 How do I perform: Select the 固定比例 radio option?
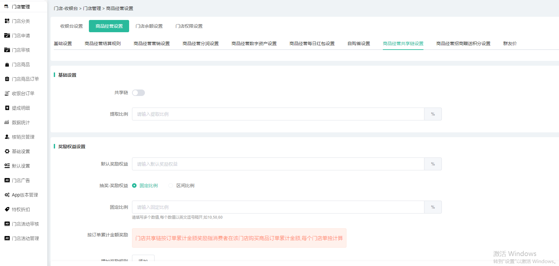pyautogui.click(x=134, y=185)
